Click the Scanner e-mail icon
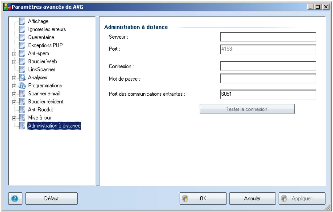The width and height of the screenshot is (333, 212). click(22, 93)
